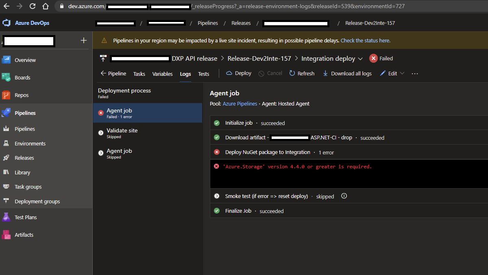Go to Artifacts in sidebar
The image size is (488, 275).
pos(24,235)
